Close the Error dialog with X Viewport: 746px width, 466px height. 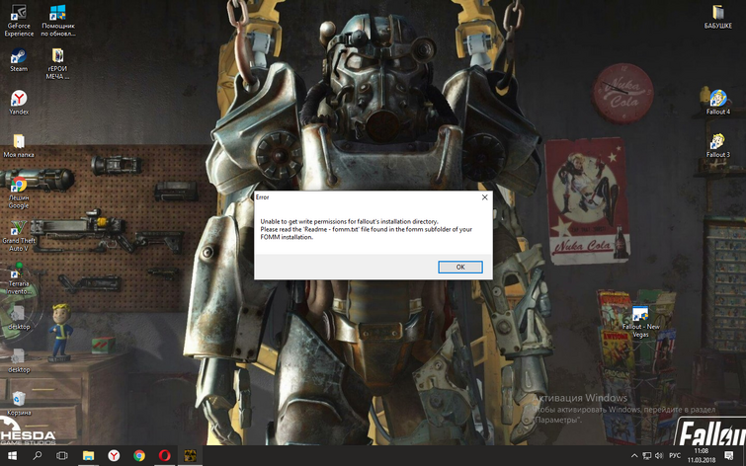[484, 196]
